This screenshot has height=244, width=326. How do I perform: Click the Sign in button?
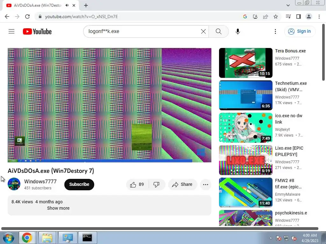[x=300, y=31]
